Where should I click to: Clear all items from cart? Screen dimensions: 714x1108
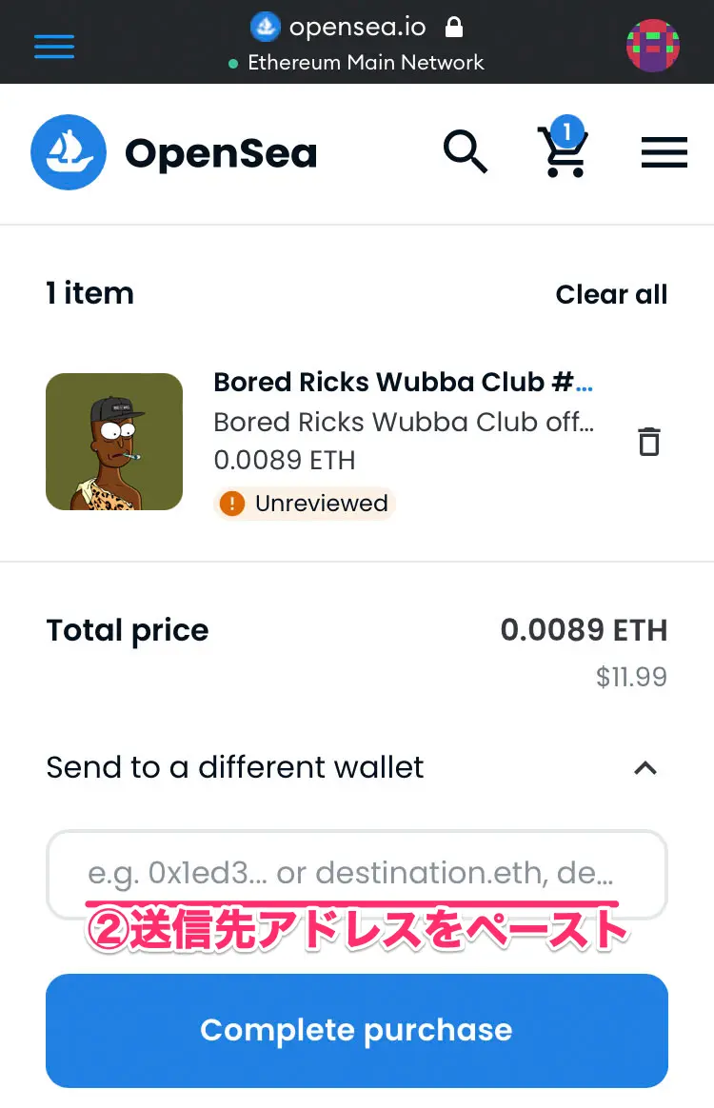[x=611, y=294]
